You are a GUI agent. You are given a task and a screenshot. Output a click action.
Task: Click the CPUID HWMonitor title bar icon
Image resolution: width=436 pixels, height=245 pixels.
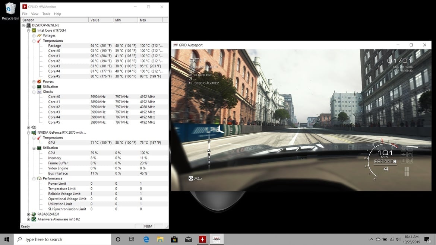[25, 7]
